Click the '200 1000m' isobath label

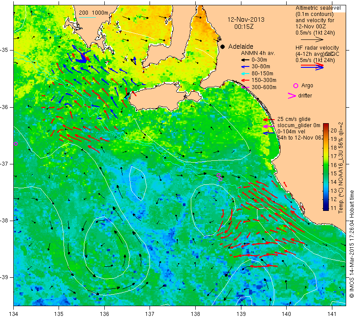pos(94,13)
